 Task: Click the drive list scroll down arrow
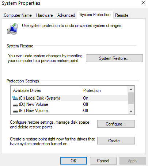[x=131, y=111]
